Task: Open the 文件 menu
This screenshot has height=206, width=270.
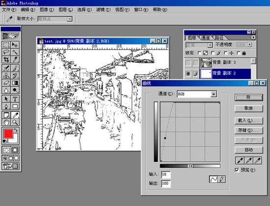Action: (x=9, y=10)
